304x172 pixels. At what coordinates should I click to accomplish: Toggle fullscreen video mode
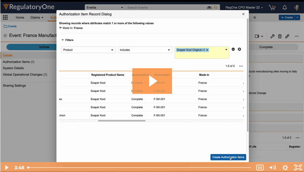coord(298,167)
